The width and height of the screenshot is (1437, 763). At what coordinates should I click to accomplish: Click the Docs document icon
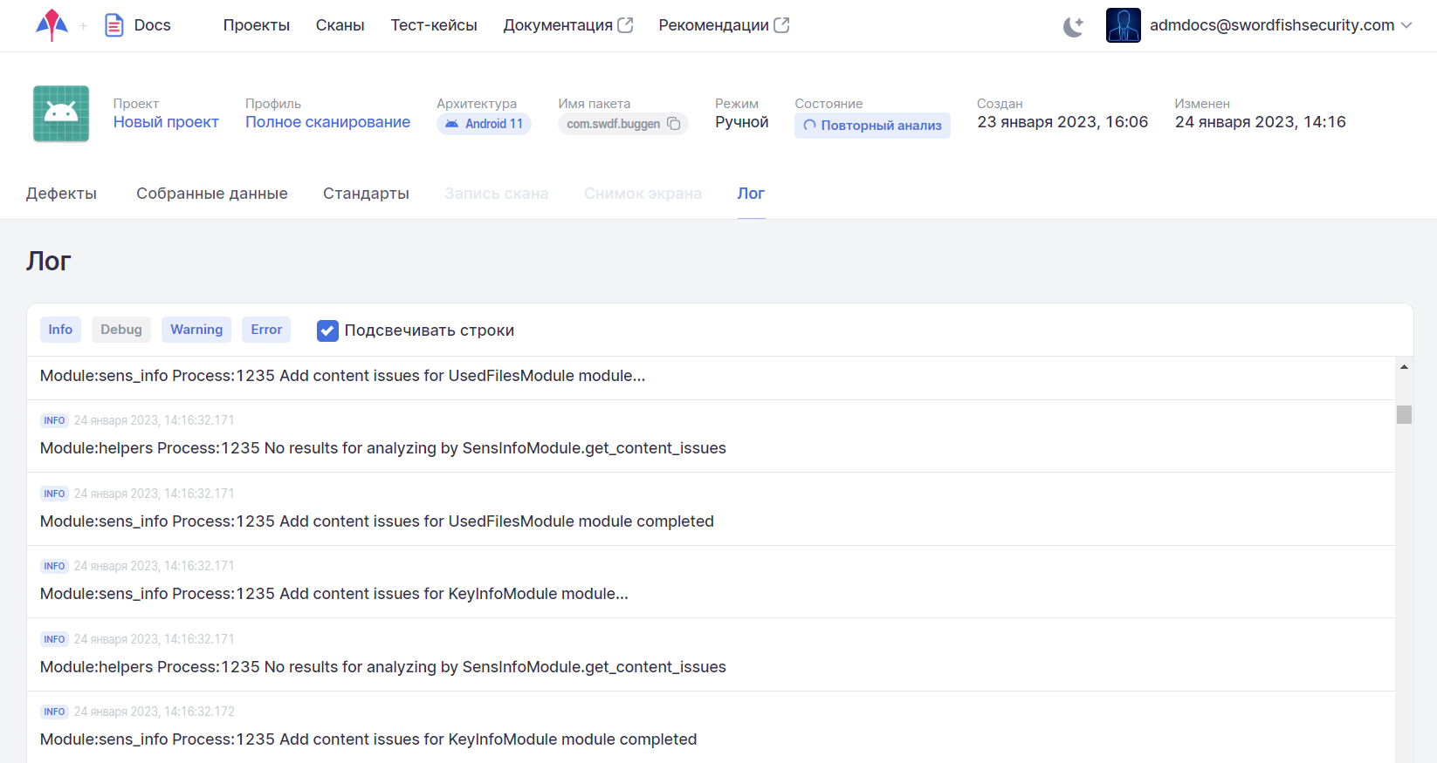coord(113,25)
